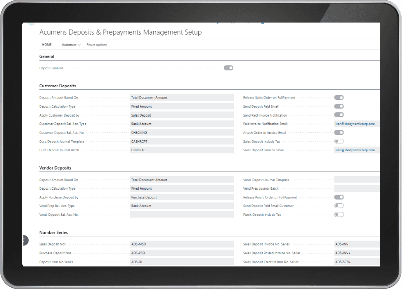This screenshot has width=402, height=289.
Task: Toggle Send Paid Invoice Notification switch
Action: point(339,115)
